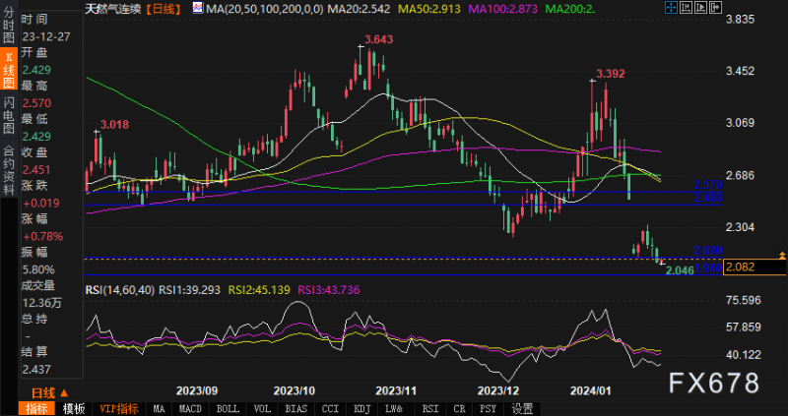Select the LW& indicator button
This screenshot has height=416, width=788.
pyautogui.click(x=395, y=408)
